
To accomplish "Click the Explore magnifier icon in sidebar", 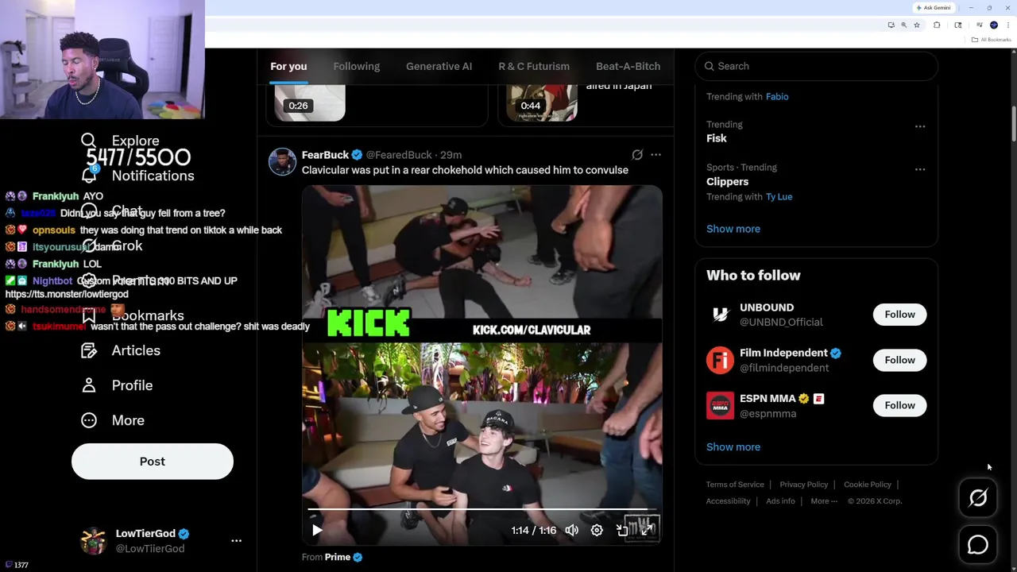I will pos(88,141).
